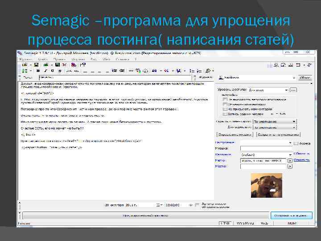
Task: Click the open entry icon in top toolbar
Action: tap(25, 65)
